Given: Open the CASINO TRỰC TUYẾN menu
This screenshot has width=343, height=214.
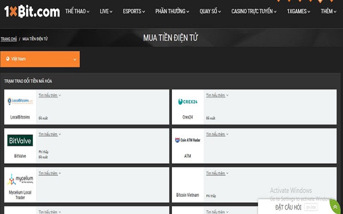Looking at the screenshot, I should 254,12.
